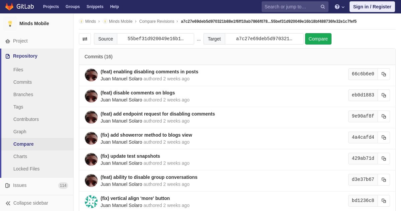The width and height of the screenshot is (401, 211).
Task: Click author avatar for update test snapshots commit
Action: tap(91, 159)
